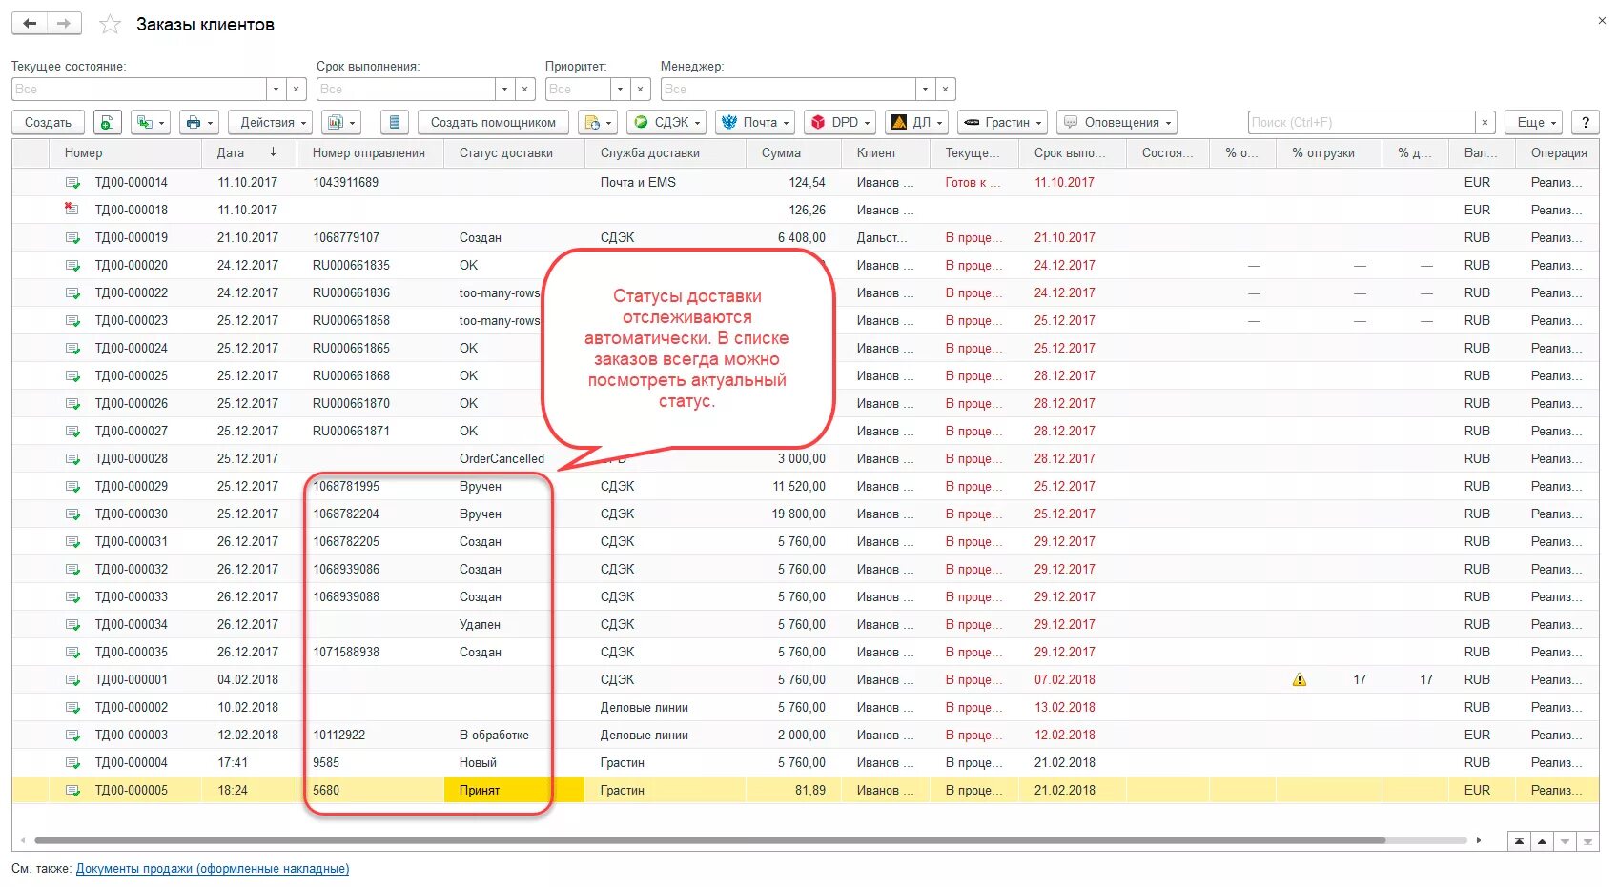Open the Грастин delivery menu
The image size is (1618, 887).
coord(1002,122)
